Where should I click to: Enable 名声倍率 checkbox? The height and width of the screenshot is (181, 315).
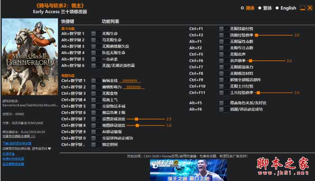[221, 61]
